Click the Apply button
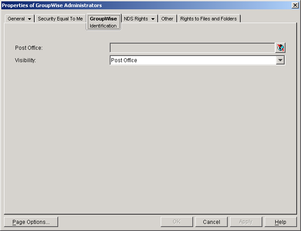 click(246, 222)
